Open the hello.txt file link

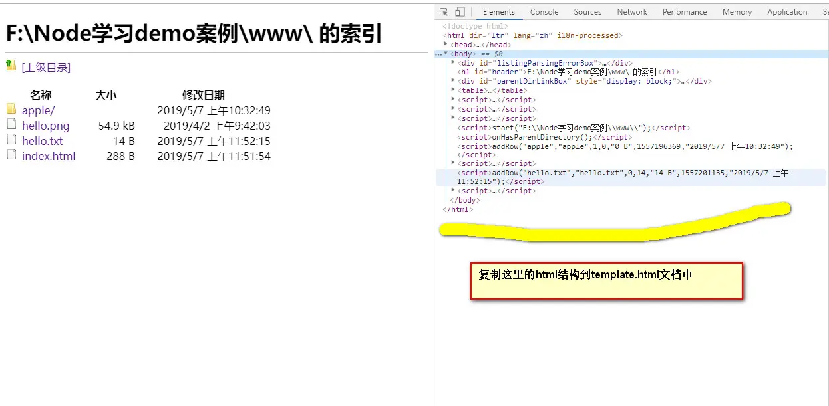(x=42, y=141)
